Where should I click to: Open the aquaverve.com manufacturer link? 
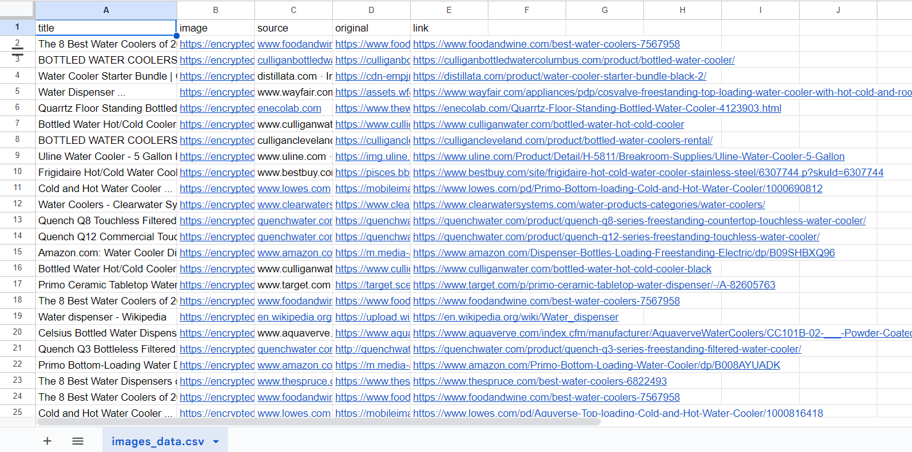[x=662, y=333]
